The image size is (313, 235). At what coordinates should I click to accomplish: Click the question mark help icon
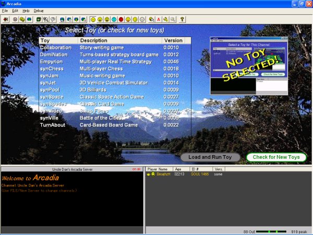point(182,19)
